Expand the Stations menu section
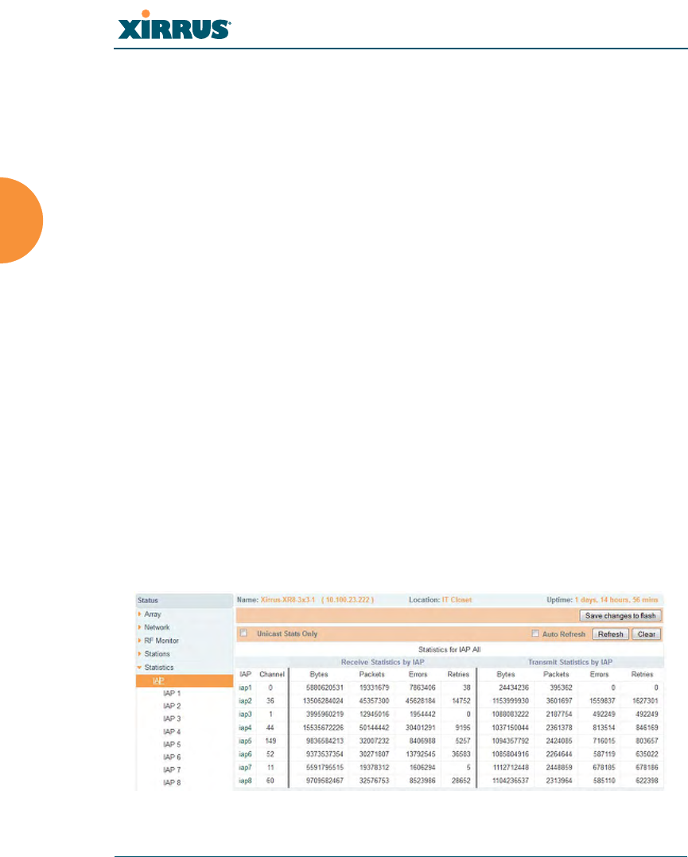This screenshot has width=688, height=857. tap(157, 653)
